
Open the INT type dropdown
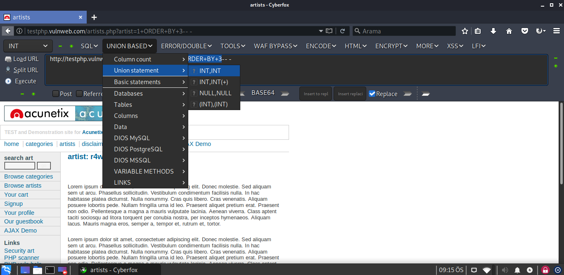point(28,46)
